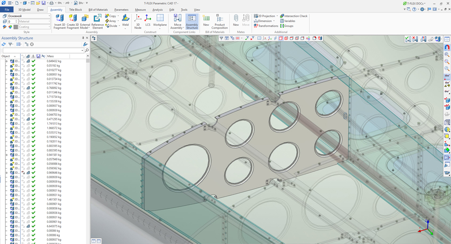
Task: Expand the tree node with mass 0.969646 kg
Action: click(7, 173)
